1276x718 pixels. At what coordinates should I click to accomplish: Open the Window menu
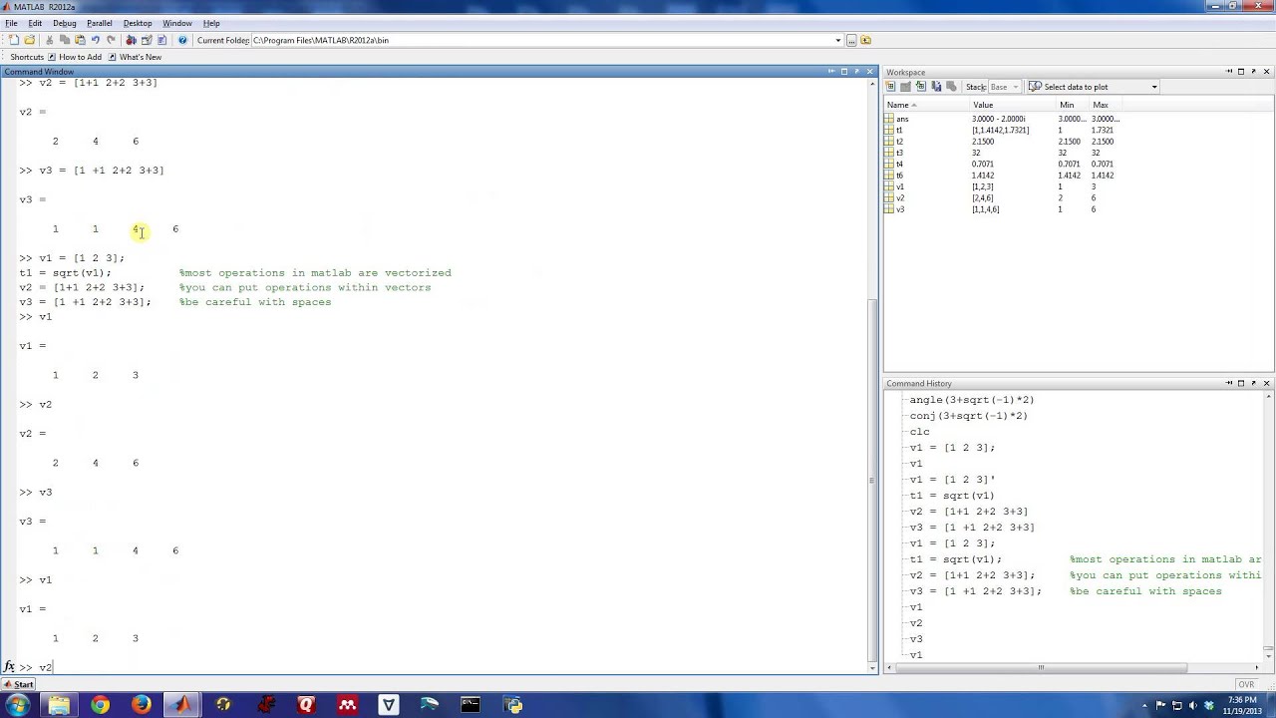click(177, 23)
